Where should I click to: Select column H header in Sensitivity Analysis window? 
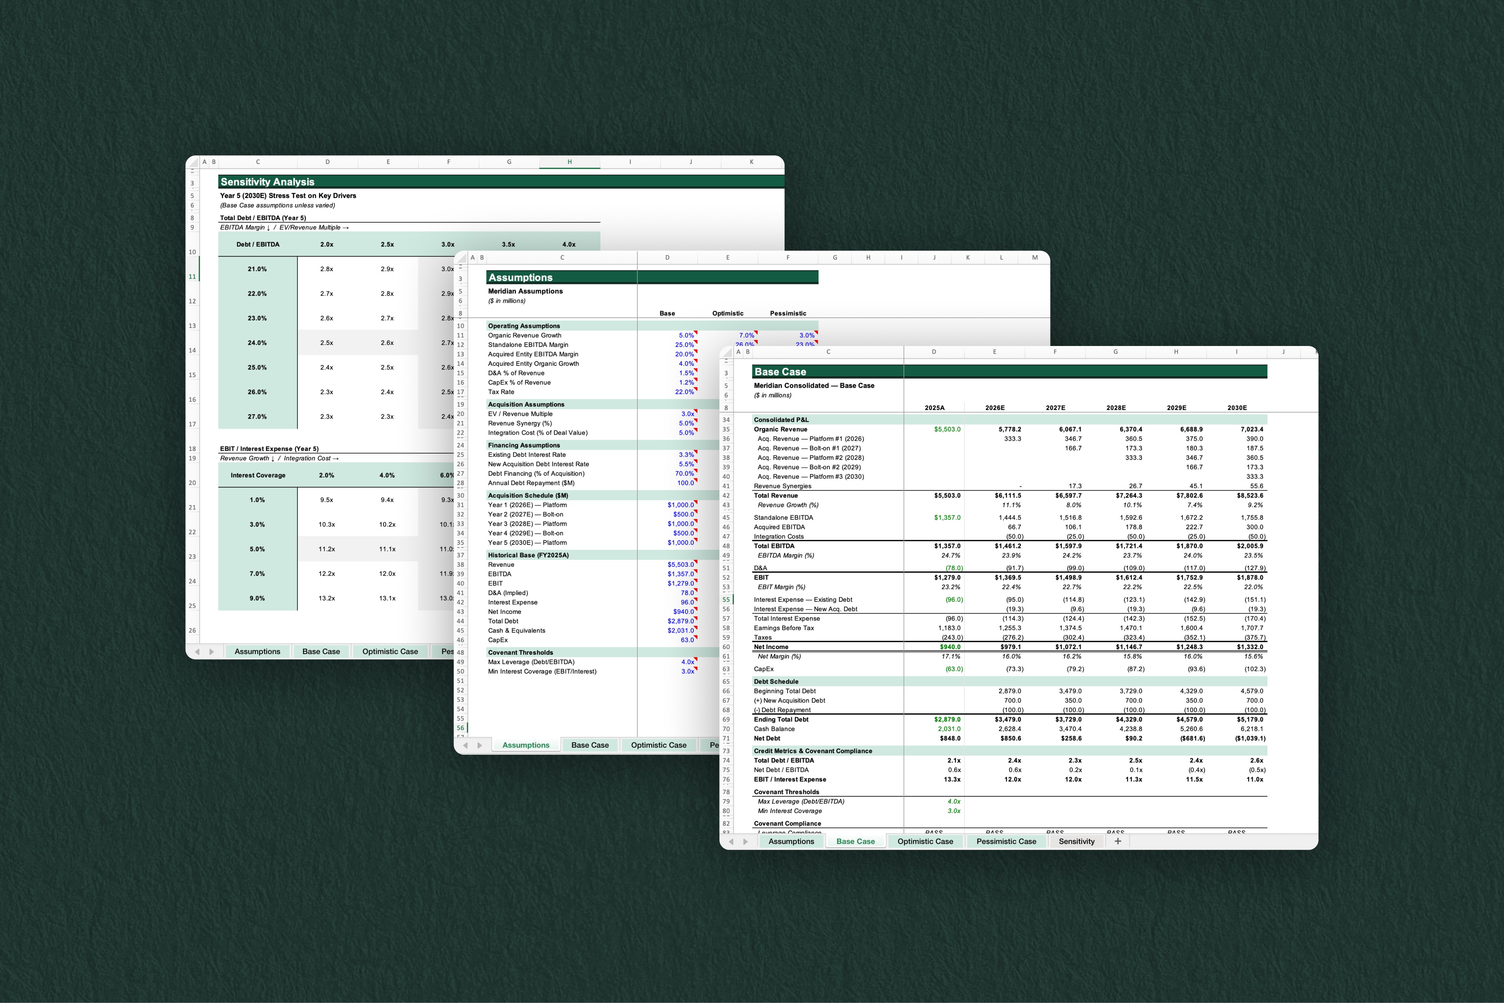point(569,162)
